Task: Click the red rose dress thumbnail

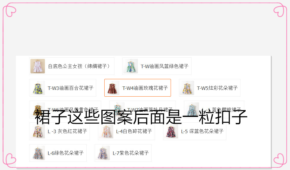Action: click(112, 88)
